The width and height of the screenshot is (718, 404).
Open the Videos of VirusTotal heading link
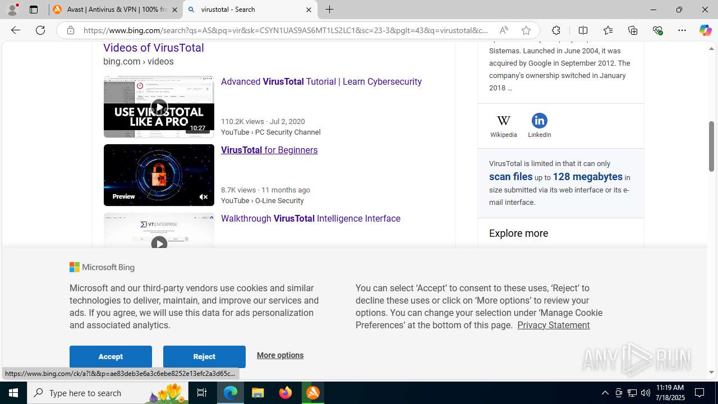pos(153,48)
